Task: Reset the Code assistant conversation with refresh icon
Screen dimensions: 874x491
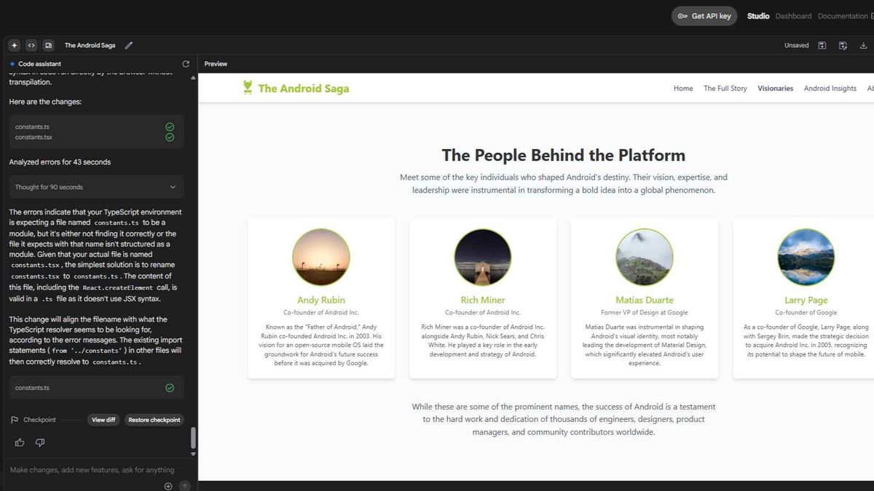Action: point(186,64)
